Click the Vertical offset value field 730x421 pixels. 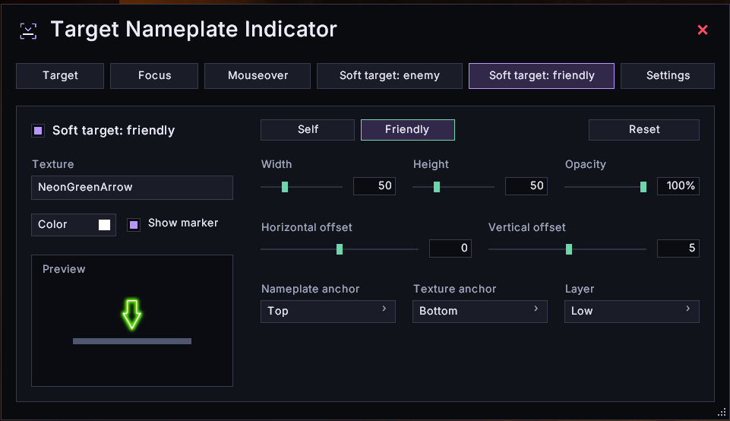[x=678, y=248]
